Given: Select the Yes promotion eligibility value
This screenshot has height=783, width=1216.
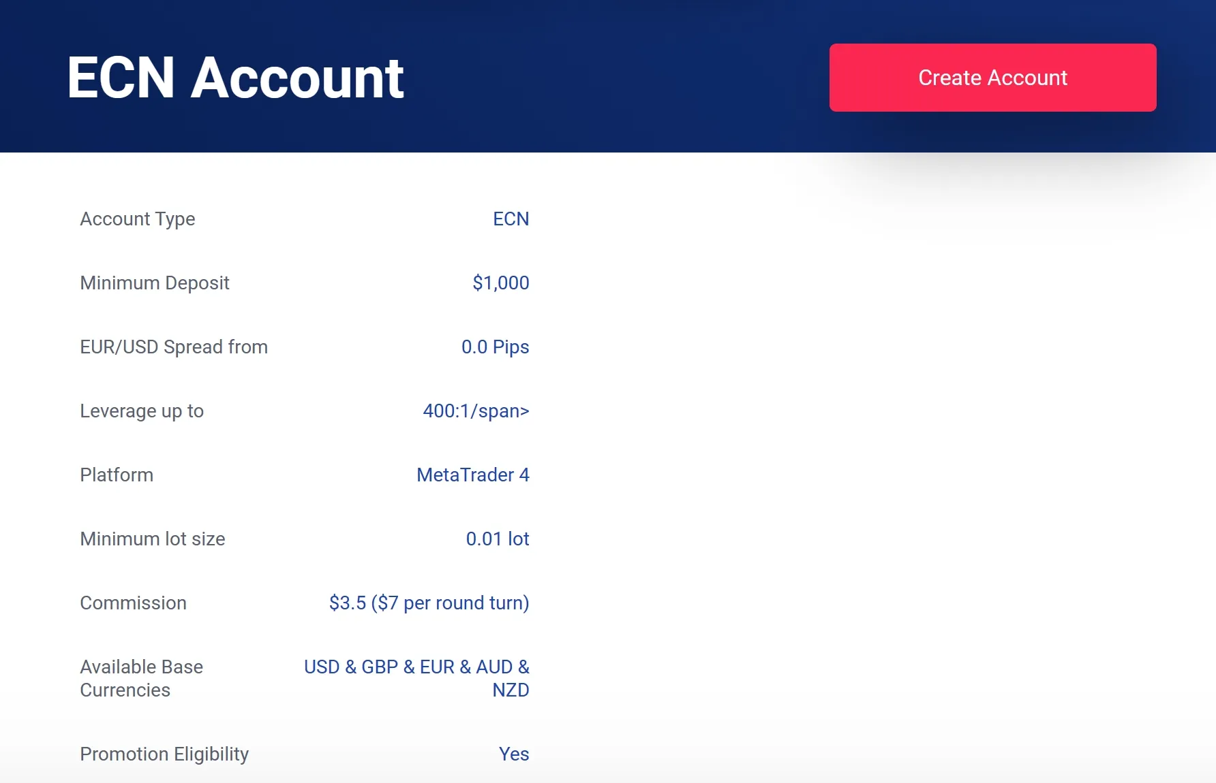Looking at the screenshot, I should pyautogui.click(x=514, y=754).
